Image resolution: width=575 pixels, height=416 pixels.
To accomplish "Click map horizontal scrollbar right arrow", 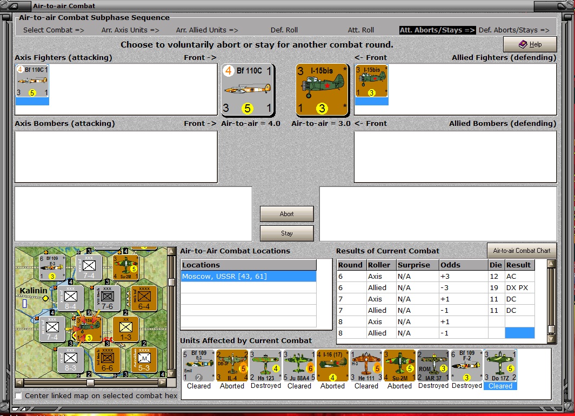I will (163, 383).
